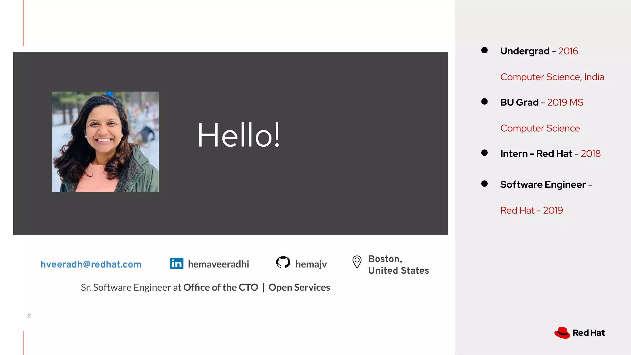
Task: Click the Software Engineer bullet point
Action: (484, 184)
